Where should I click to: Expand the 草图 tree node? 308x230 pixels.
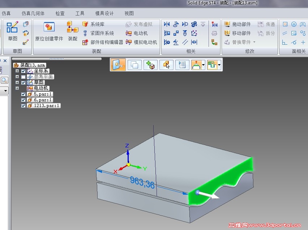coord(17,83)
